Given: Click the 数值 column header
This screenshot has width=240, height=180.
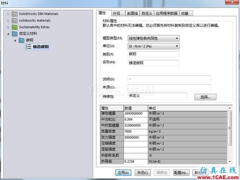Looking at the screenshot, I should pos(136,108).
